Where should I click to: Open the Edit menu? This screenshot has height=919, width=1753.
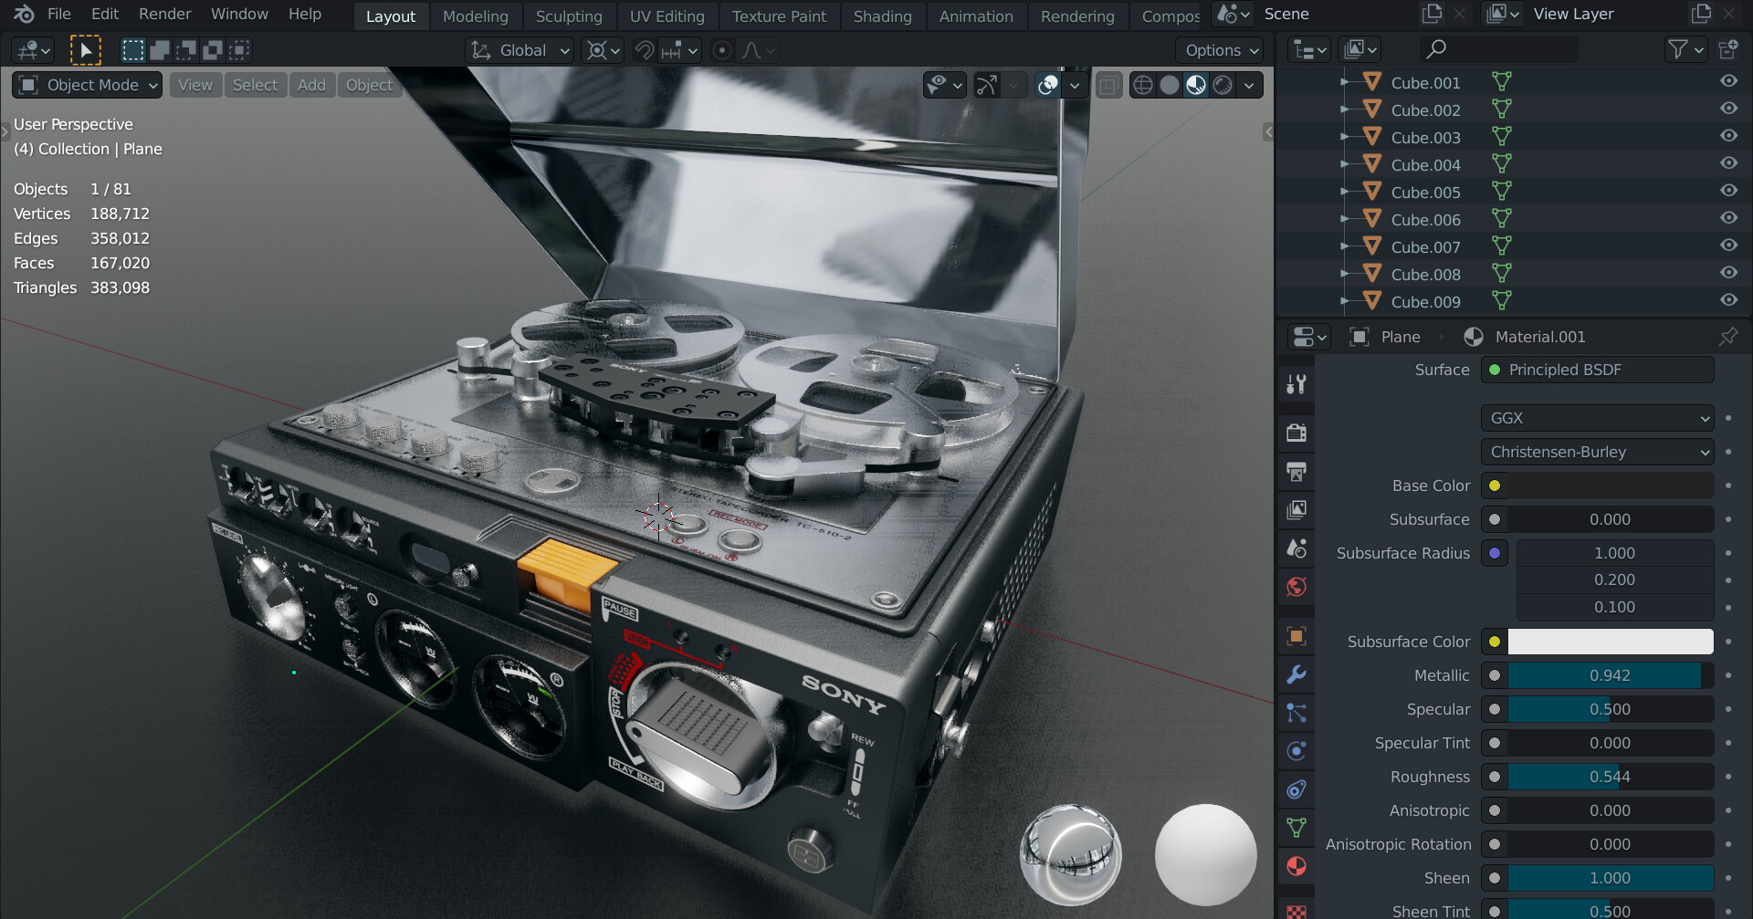point(105,14)
